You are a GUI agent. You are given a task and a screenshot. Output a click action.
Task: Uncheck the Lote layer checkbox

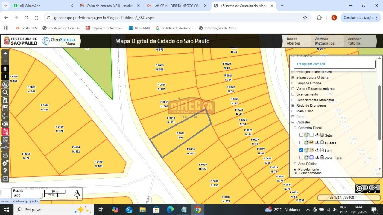(x=301, y=150)
